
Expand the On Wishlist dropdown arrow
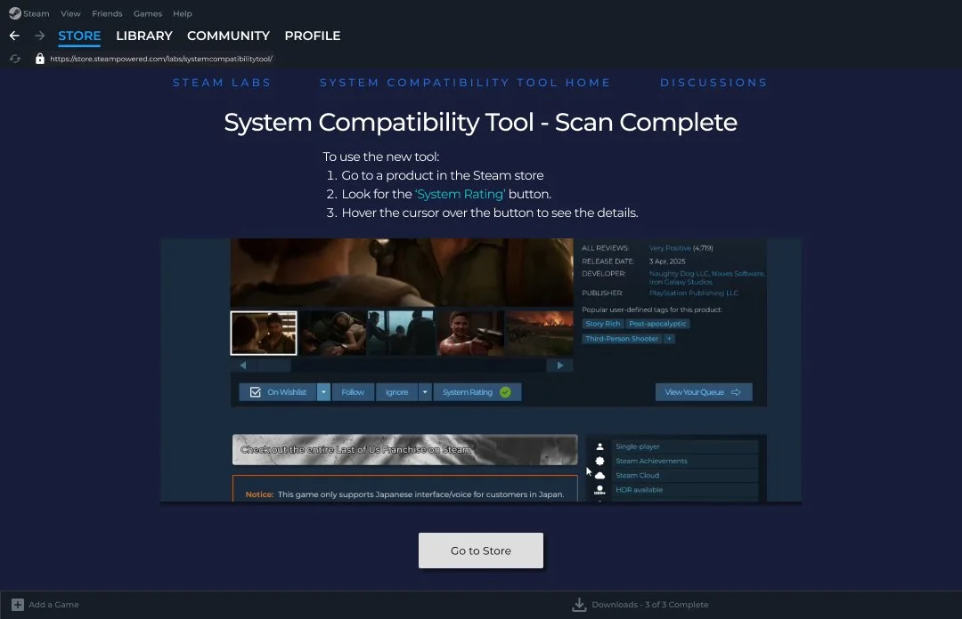[x=323, y=392]
